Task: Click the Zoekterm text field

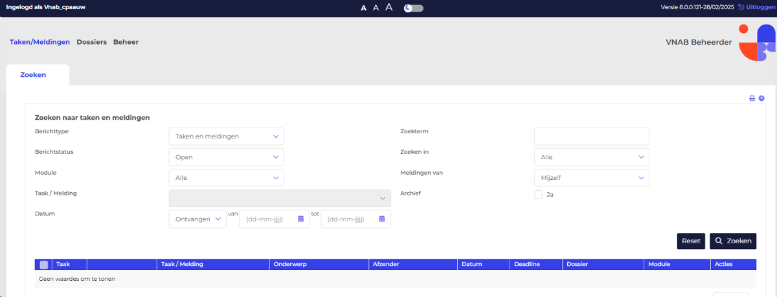Action: pos(591,137)
